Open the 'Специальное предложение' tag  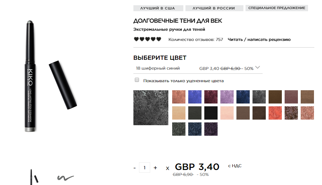277,8
